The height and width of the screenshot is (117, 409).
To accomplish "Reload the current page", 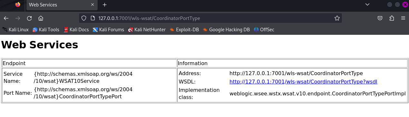I will pos(29,18).
